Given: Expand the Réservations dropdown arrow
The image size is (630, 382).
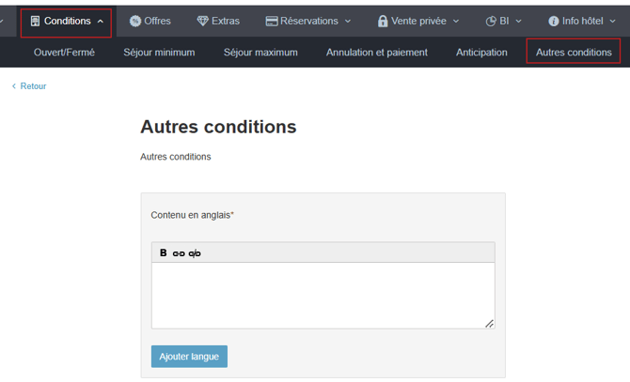Looking at the screenshot, I should click(x=348, y=22).
